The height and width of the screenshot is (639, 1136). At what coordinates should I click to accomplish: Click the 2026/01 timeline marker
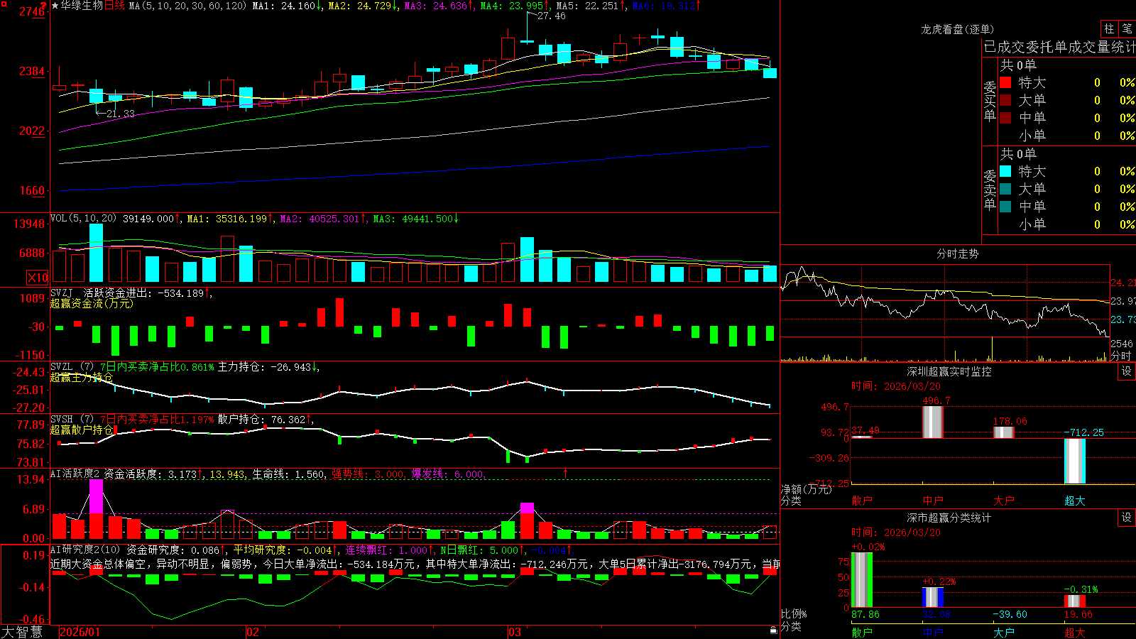click(x=80, y=631)
